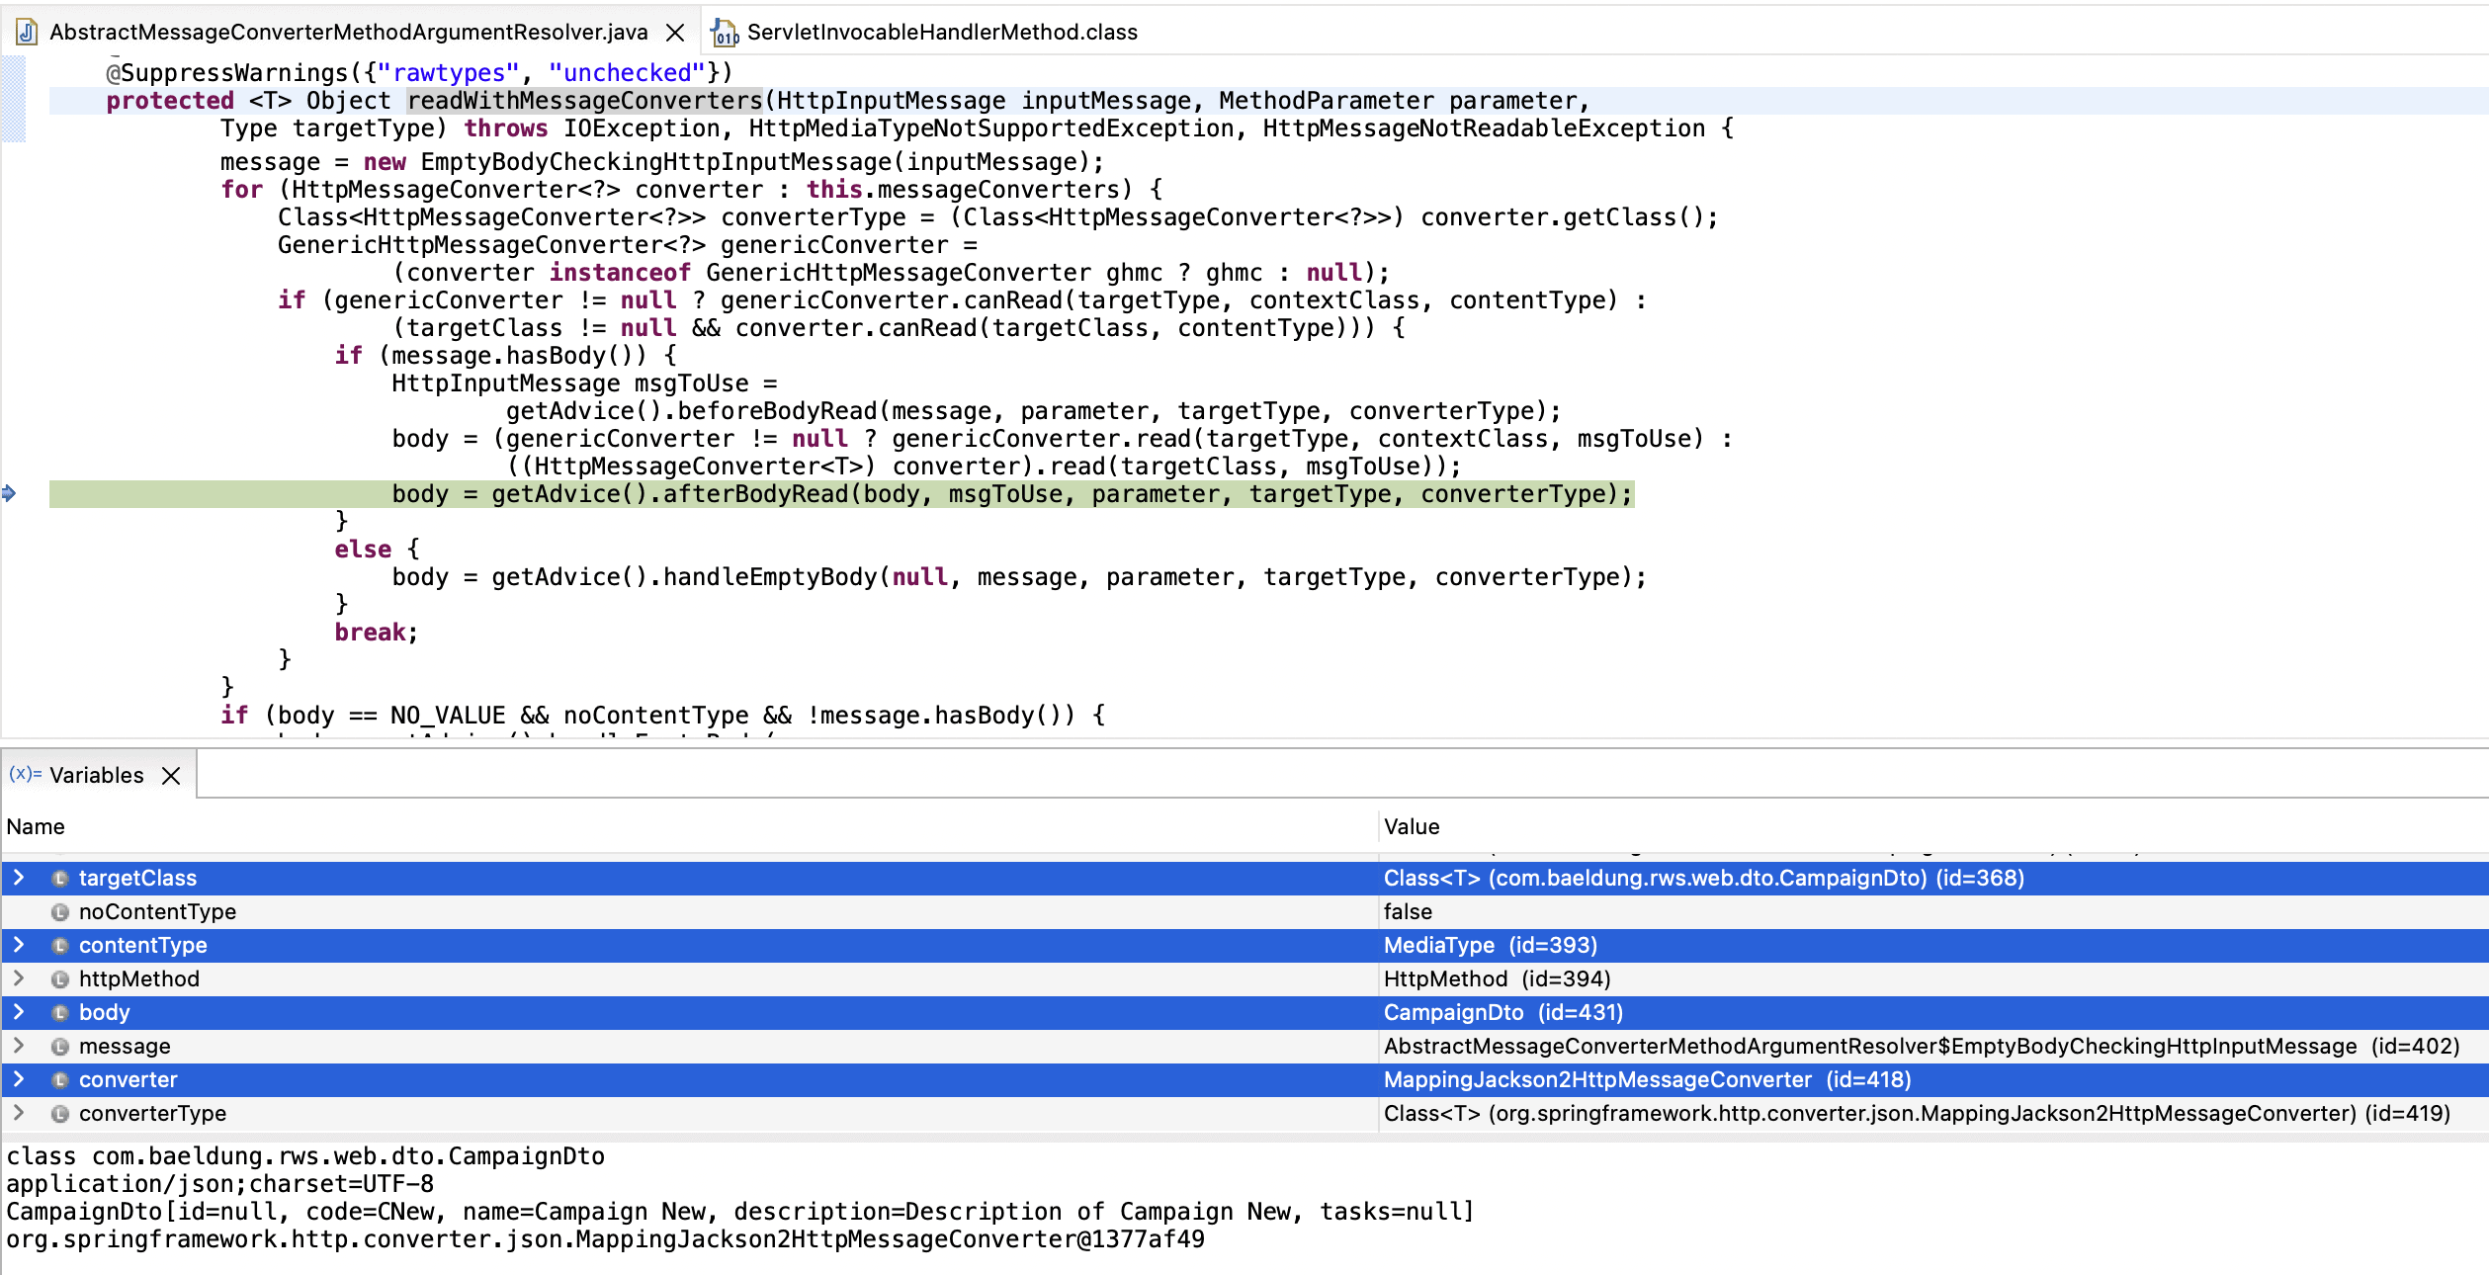Close the Variables view tab

click(171, 775)
